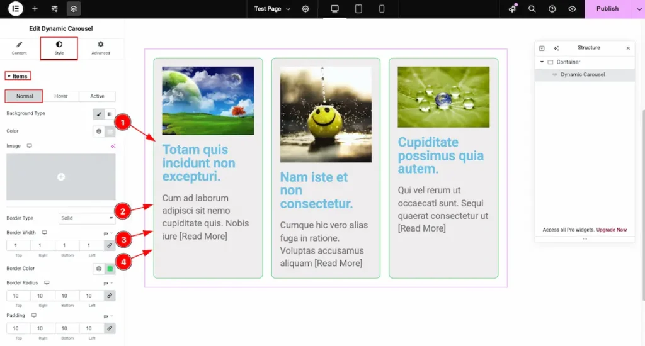645x346 pixels.
Task: Switch to the Advanced tab
Action: click(x=100, y=48)
